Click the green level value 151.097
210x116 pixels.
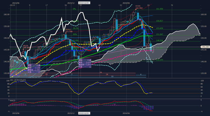click(160, 34)
